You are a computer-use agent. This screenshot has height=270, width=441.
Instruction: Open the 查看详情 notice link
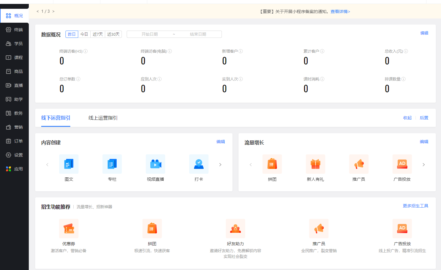pyautogui.click(x=340, y=12)
